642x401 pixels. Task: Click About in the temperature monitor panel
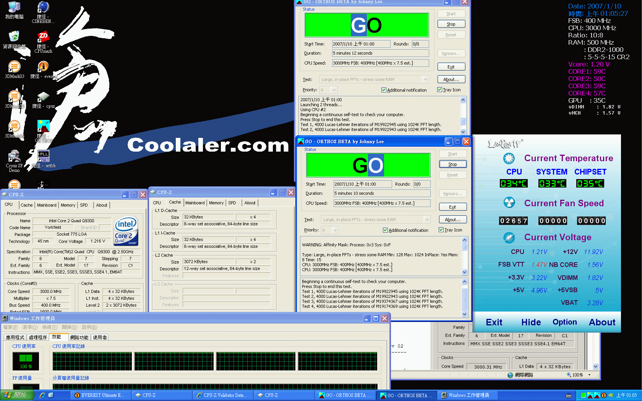pyautogui.click(x=602, y=322)
